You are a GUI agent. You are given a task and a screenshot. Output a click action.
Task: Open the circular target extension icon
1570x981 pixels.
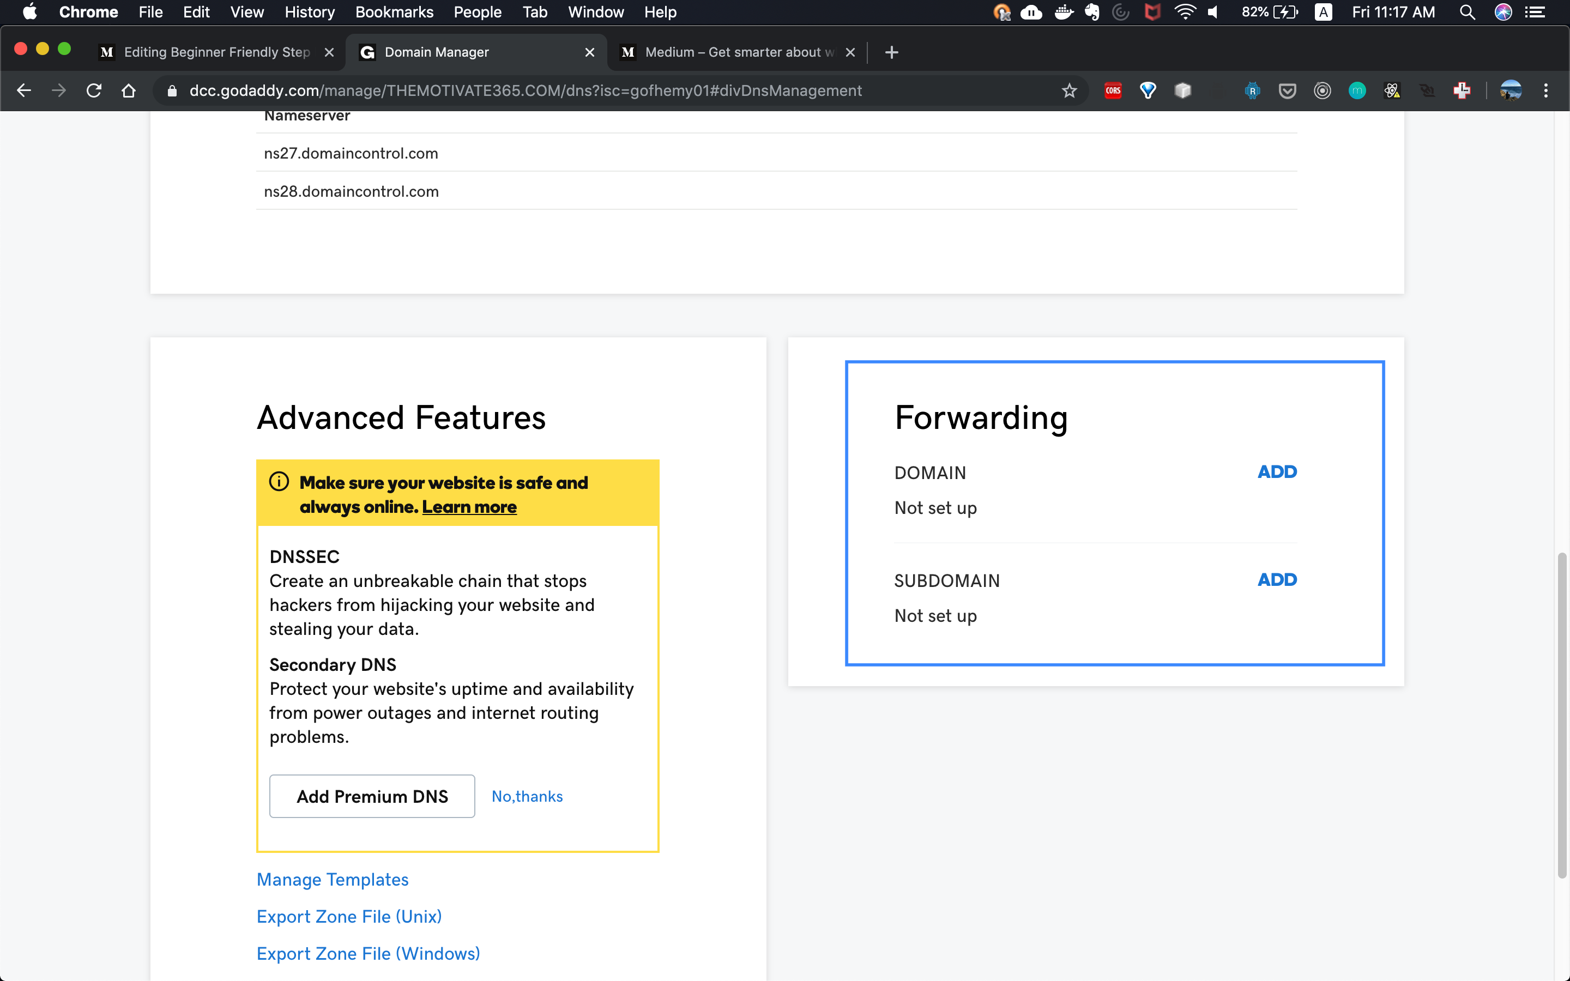pyautogui.click(x=1322, y=91)
